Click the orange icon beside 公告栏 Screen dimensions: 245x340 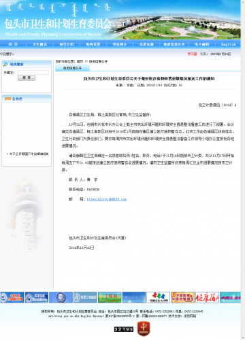(8, 99)
